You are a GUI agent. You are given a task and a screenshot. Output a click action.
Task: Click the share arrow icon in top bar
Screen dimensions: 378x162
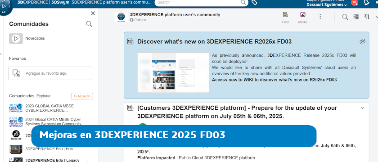click(367, 2)
